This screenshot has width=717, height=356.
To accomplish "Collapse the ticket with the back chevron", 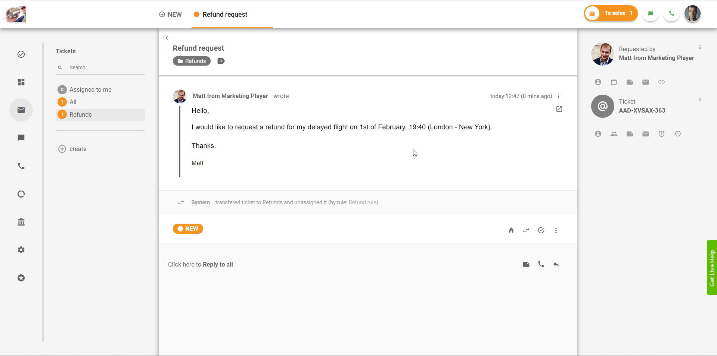I will (x=167, y=38).
